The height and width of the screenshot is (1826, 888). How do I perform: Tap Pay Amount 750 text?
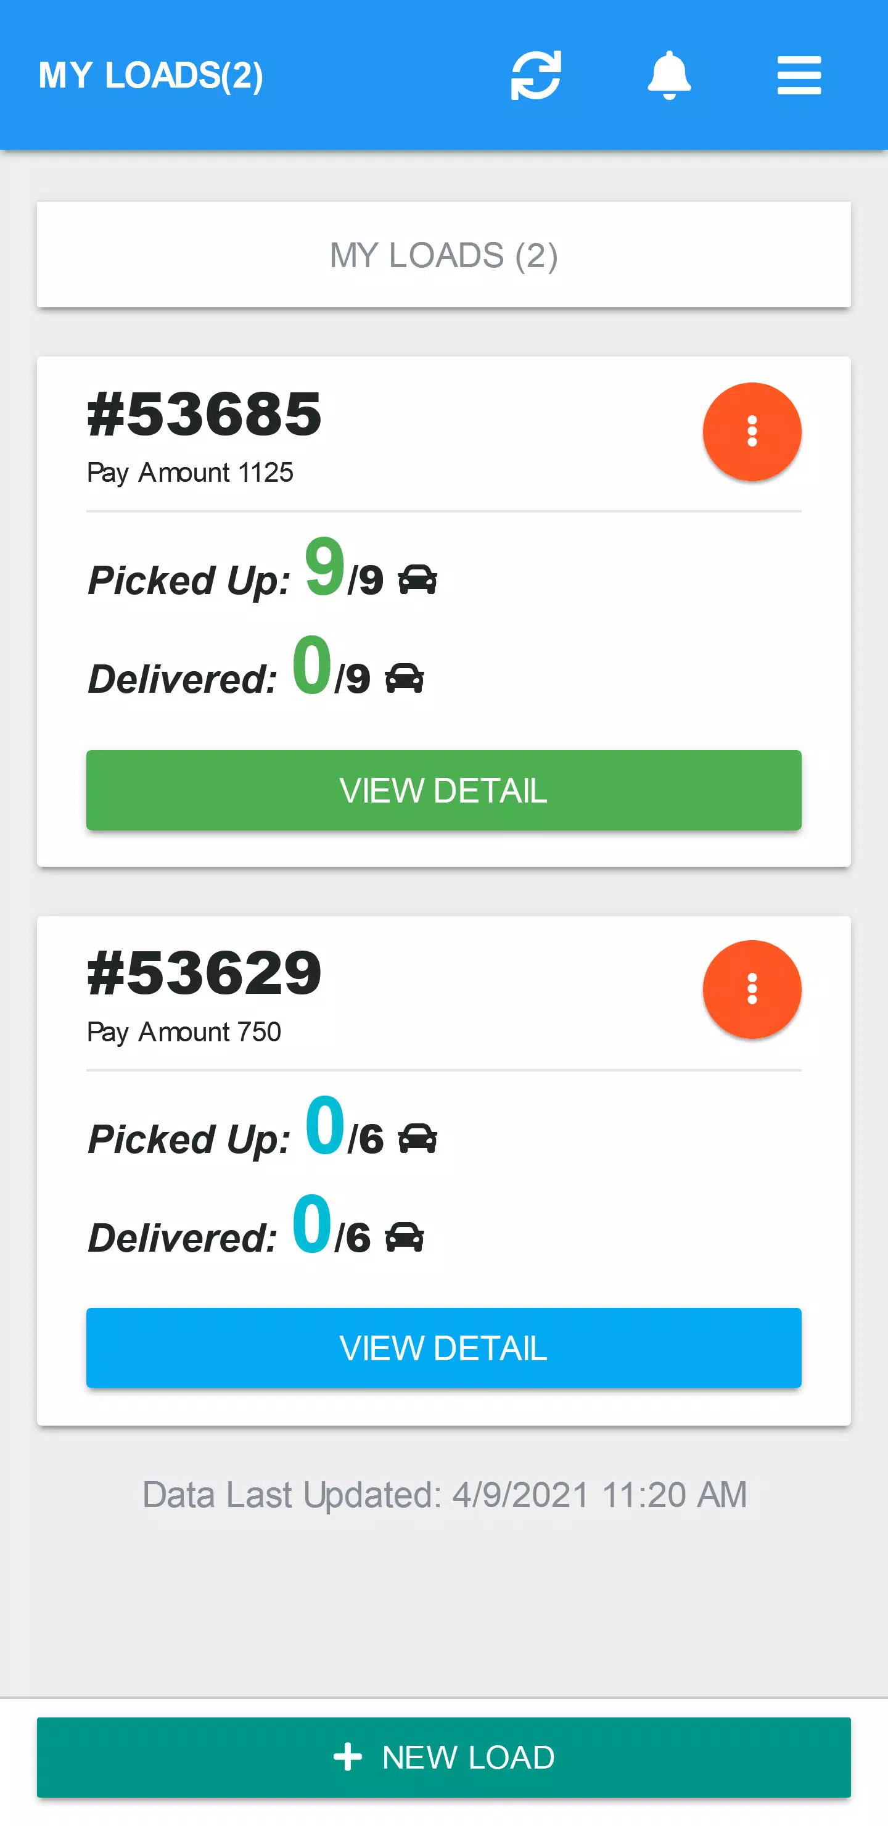pyautogui.click(x=184, y=1032)
